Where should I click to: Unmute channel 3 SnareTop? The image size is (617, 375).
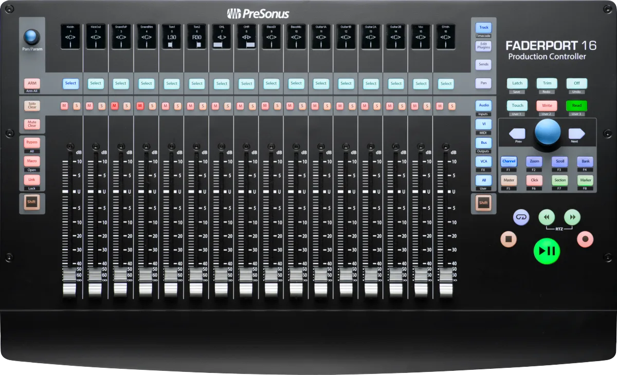[x=114, y=106]
